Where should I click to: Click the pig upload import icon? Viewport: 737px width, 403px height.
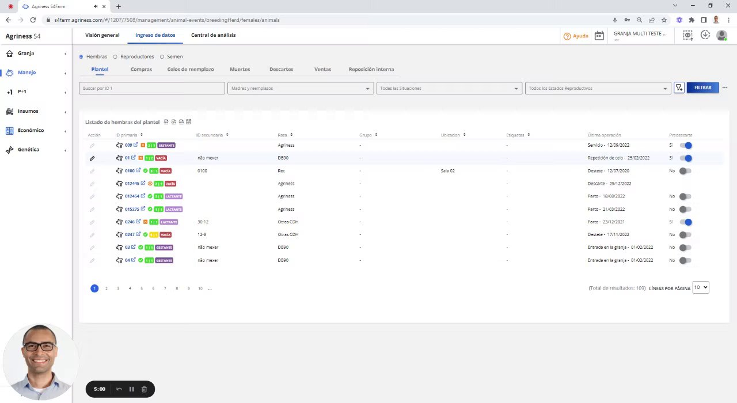point(687,35)
